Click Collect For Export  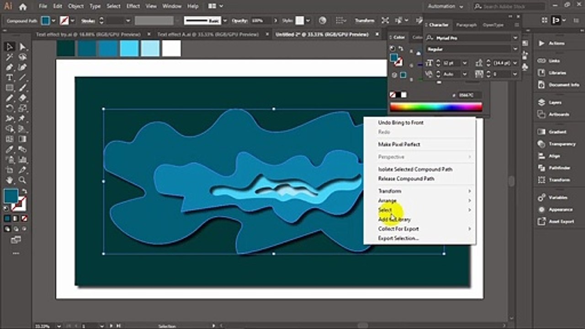[398, 228]
